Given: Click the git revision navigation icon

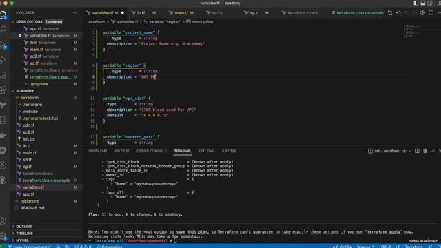Looking at the screenshot, I should coord(398,13).
